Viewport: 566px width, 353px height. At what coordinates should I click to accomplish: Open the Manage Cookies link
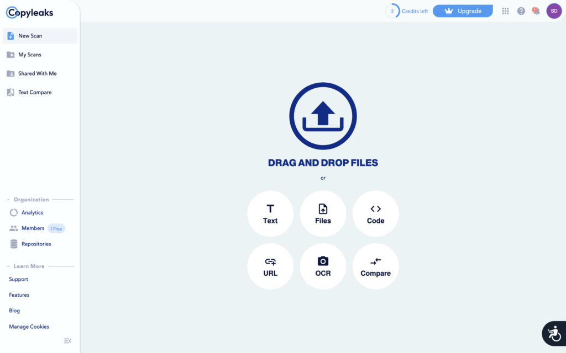point(29,327)
